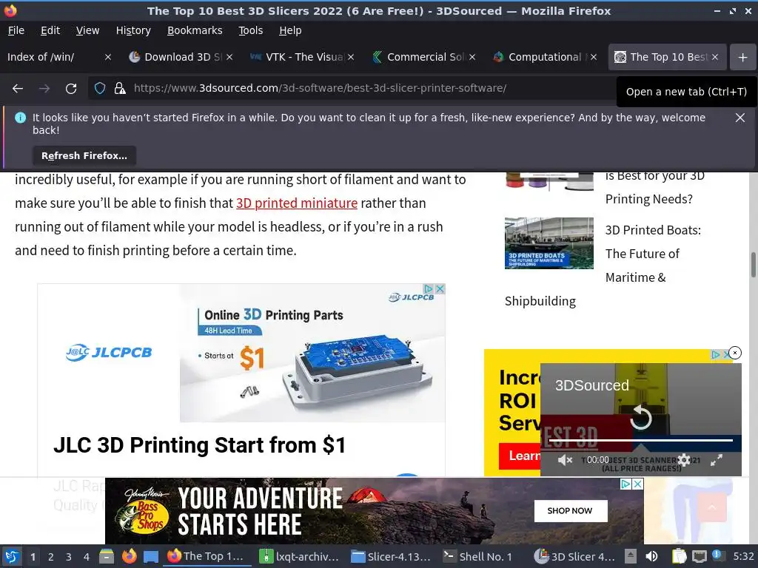
Task: Close the floating 3DSourced video player
Action: coord(735,353)
